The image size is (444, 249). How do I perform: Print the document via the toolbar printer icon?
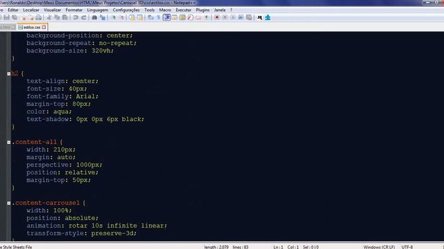pos(39,17)
